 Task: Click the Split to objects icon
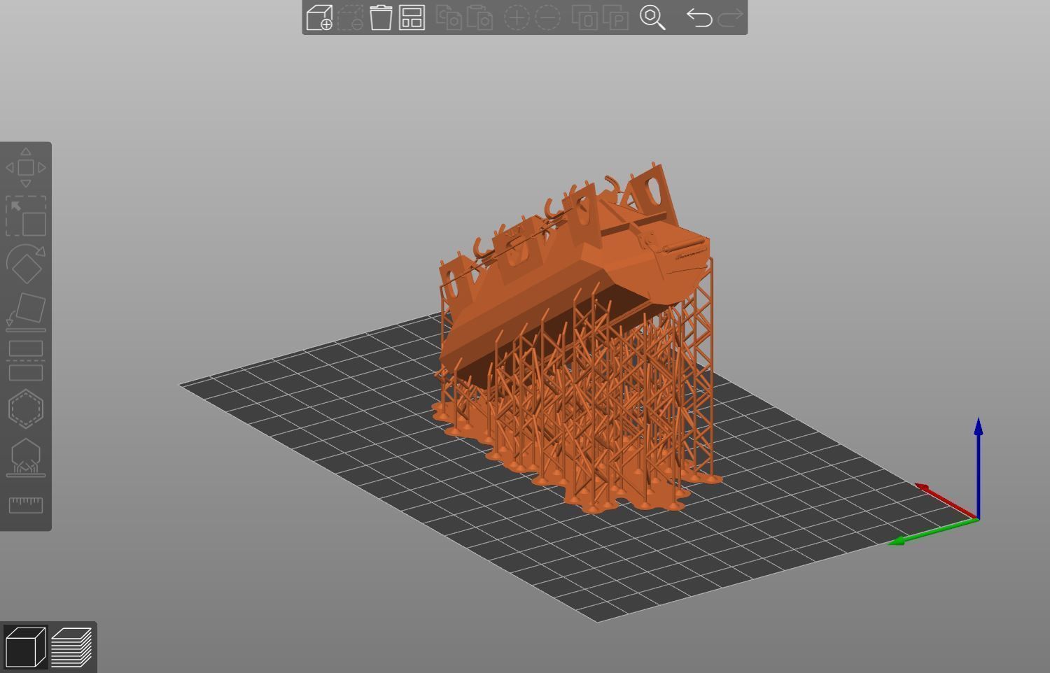point(584,17)
